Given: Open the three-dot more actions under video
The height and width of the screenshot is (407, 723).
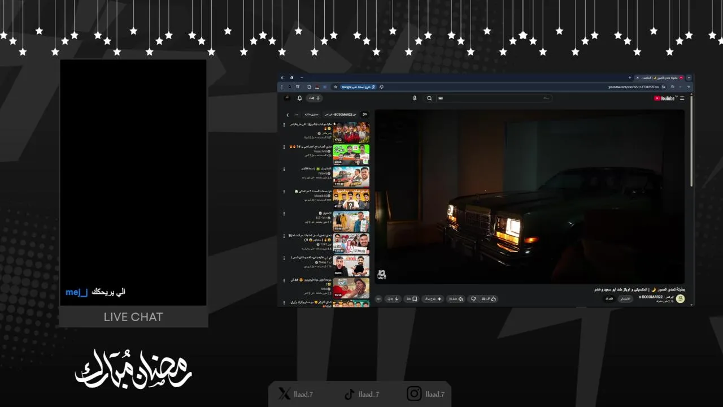Looking at the screenshot, I should click(378, 298).
